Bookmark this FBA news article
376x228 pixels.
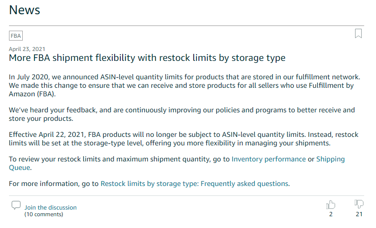click(x=358, y=34)
